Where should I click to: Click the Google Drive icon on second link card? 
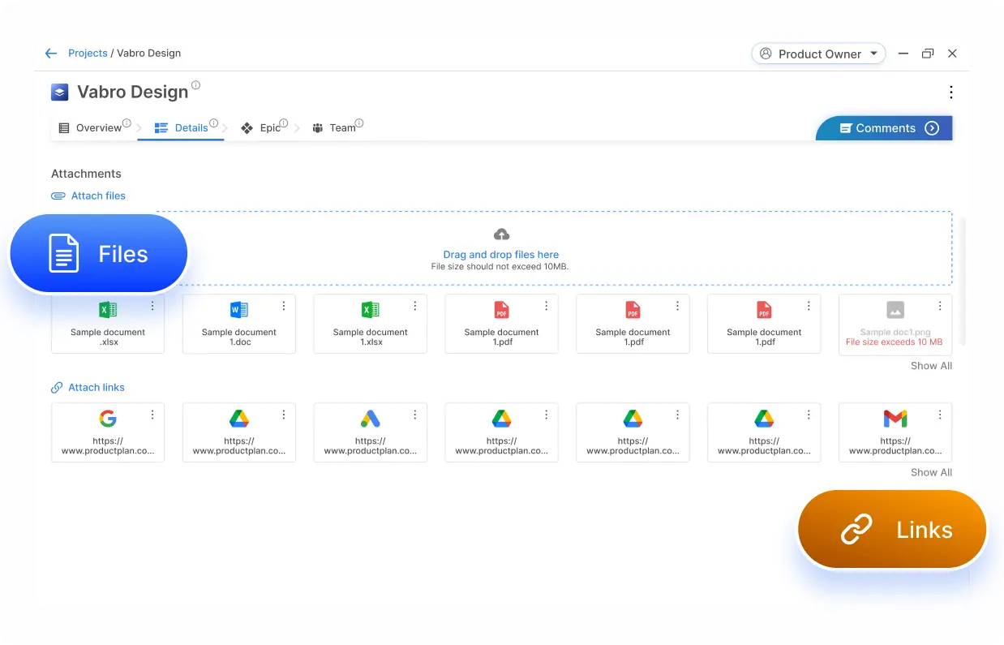[x=238, y=419]
